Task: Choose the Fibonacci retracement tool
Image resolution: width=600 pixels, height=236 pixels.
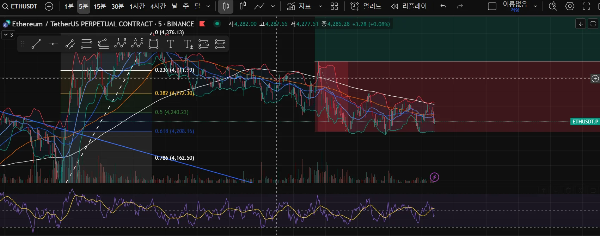Action: click(86, 44)
